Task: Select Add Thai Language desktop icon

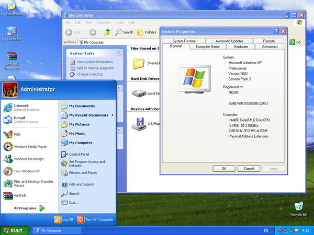Action: [x=12, y=61]
